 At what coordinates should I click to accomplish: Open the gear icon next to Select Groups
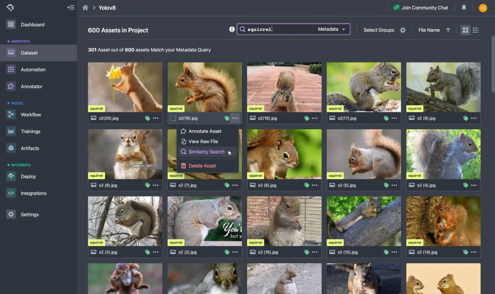403,30
